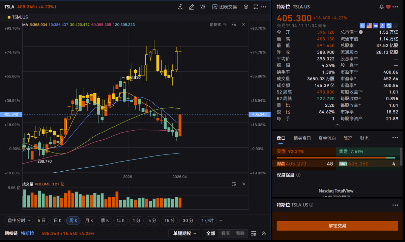This screenshot has width=405, height=242.
Task: Toggle the red heart watchlist favorite
Action: click(388, 7)
